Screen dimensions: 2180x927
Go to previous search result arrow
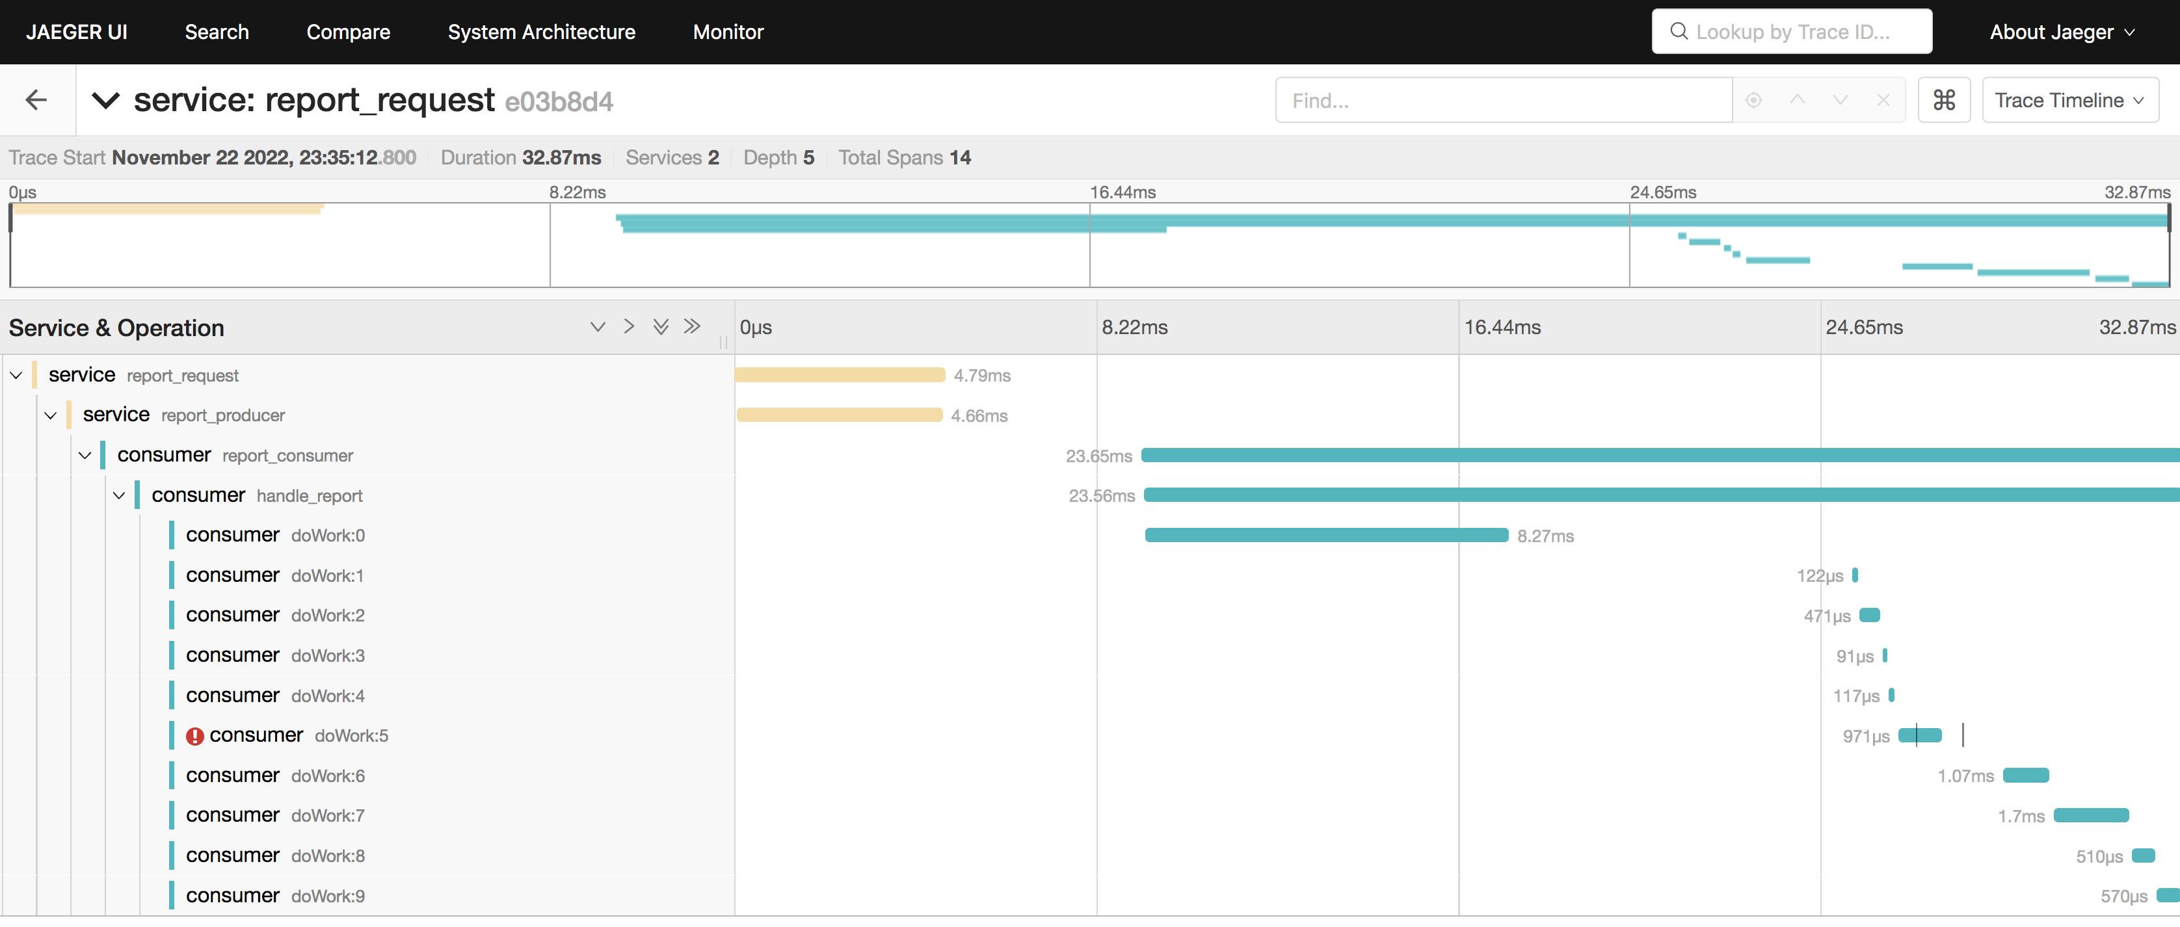click(x=1797, y=101)
